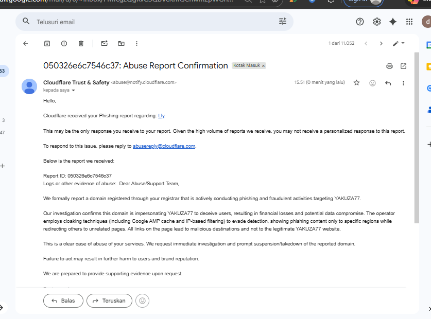Reply using the arrow icon in message header
The height and width of the screenshot is (319, 431).
point(388,83)
